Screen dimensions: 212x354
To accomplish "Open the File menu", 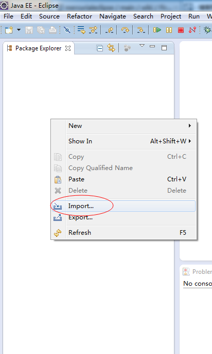I will pos(9,16).
